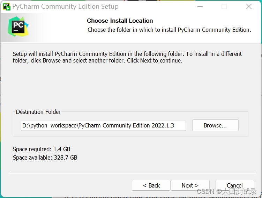Focus the Destination Folder path field

coord(103,126)
